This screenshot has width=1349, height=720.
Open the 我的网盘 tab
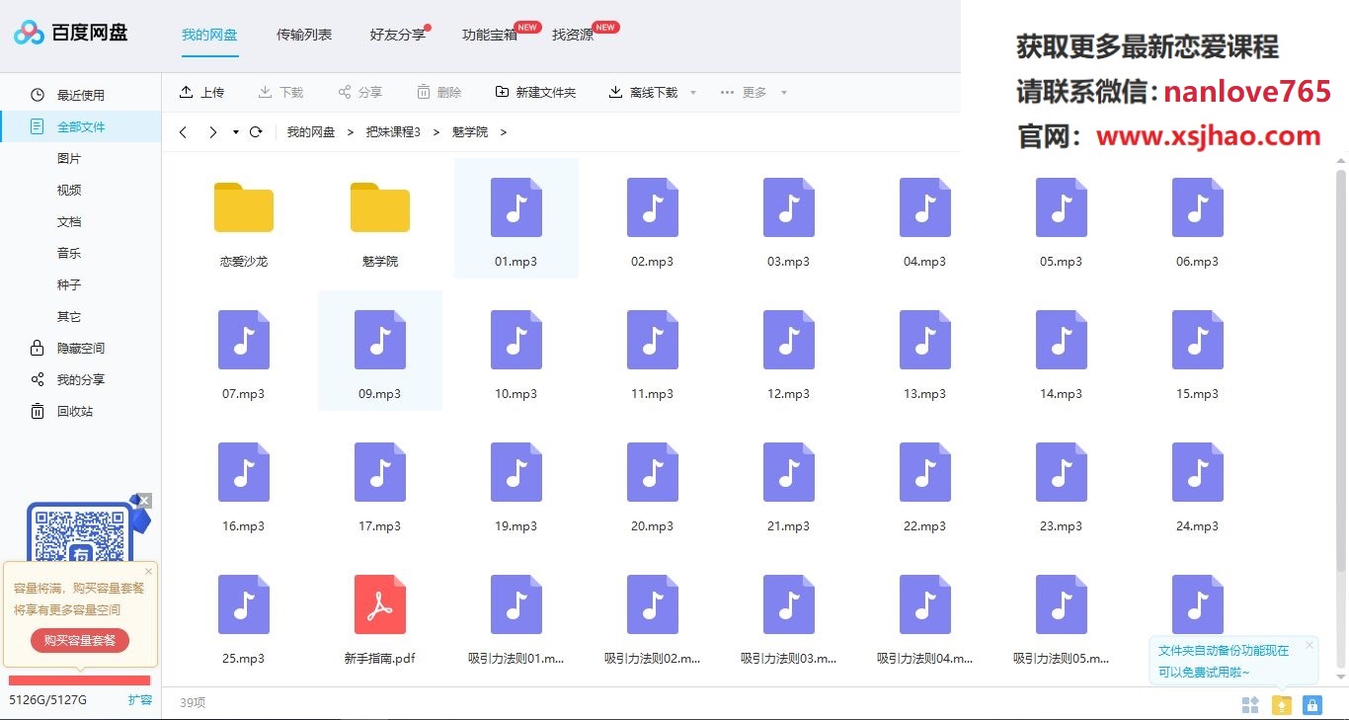209,35
